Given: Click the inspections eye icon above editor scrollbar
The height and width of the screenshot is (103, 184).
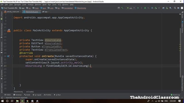Looking at the screenshot, I should point(180,14).
